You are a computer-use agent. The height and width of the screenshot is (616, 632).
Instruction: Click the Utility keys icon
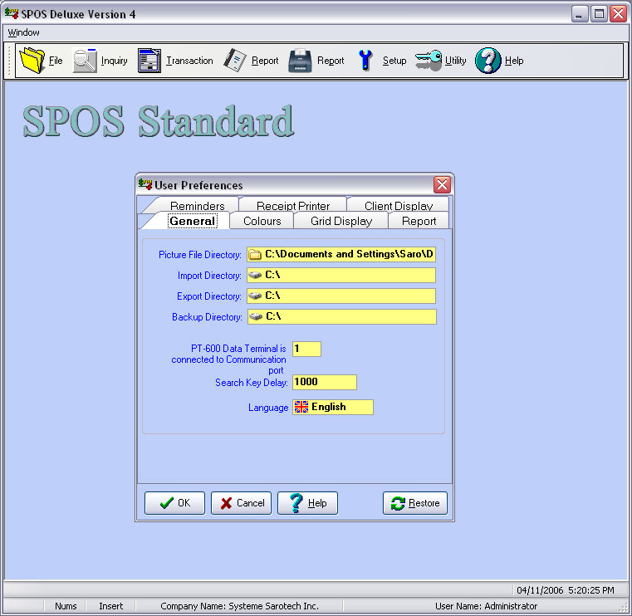(x=429, y=61)
